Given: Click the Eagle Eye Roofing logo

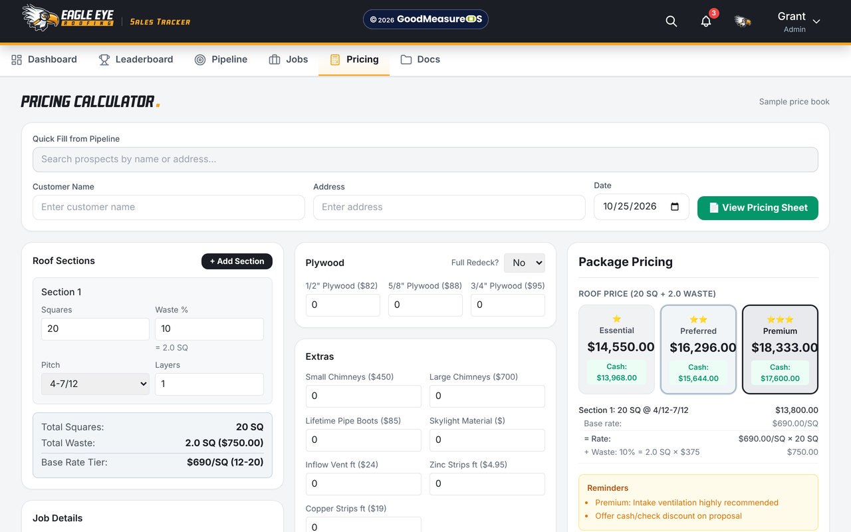Looking at the screenshot, I should (x=68, y=18).
